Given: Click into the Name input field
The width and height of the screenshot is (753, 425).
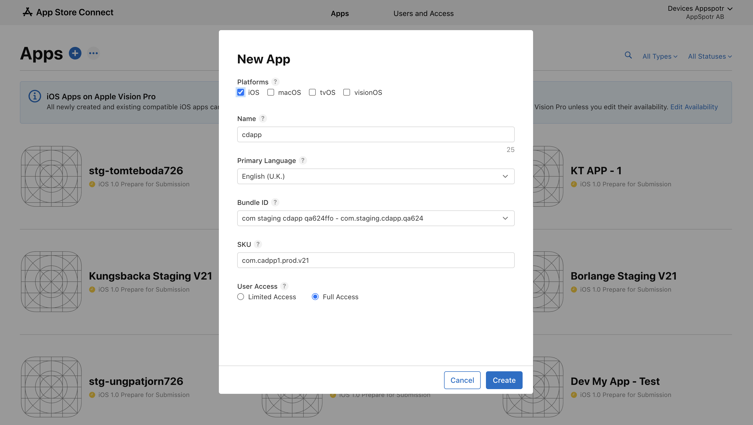Looking at the screenshot, I should (x=376, y=135).
